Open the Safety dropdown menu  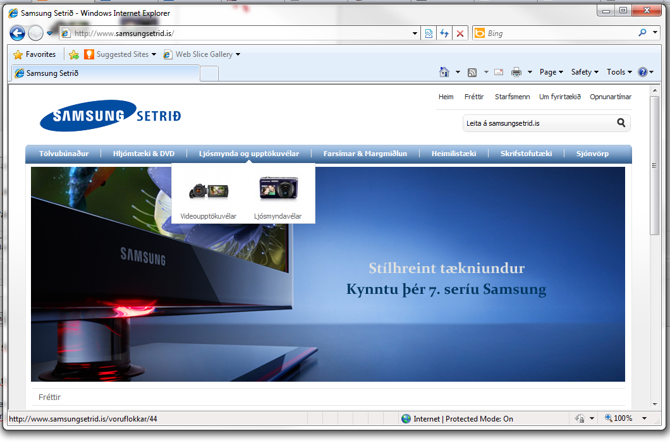pos(585,72)
